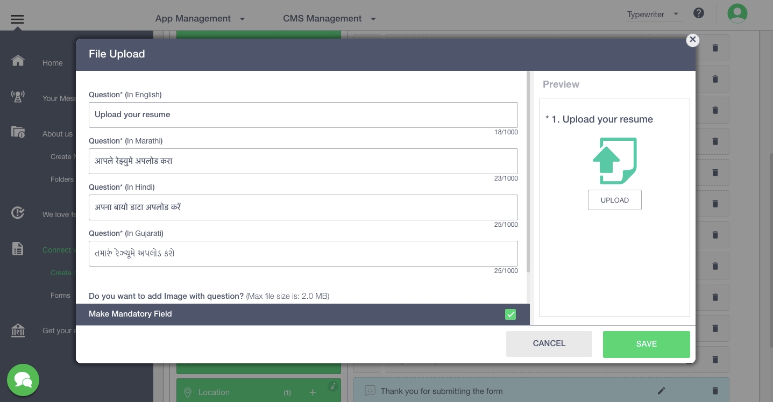The width and height of the screenshot is (773, 402).
Task: Click the CANCEL button
Action: 549,343
